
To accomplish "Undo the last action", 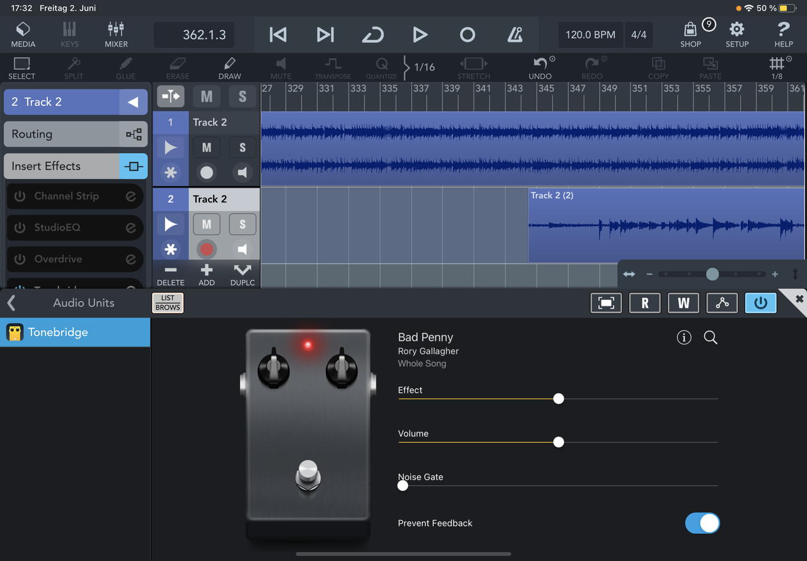I will pyautogui.click(x=540, y=68).
